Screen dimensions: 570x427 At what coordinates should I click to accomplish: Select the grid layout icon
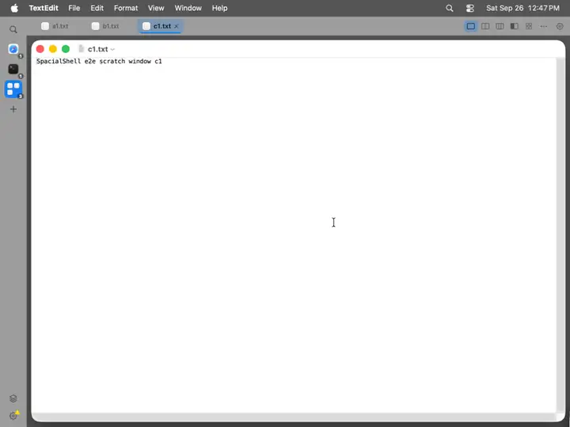click(x=529, y=26)
